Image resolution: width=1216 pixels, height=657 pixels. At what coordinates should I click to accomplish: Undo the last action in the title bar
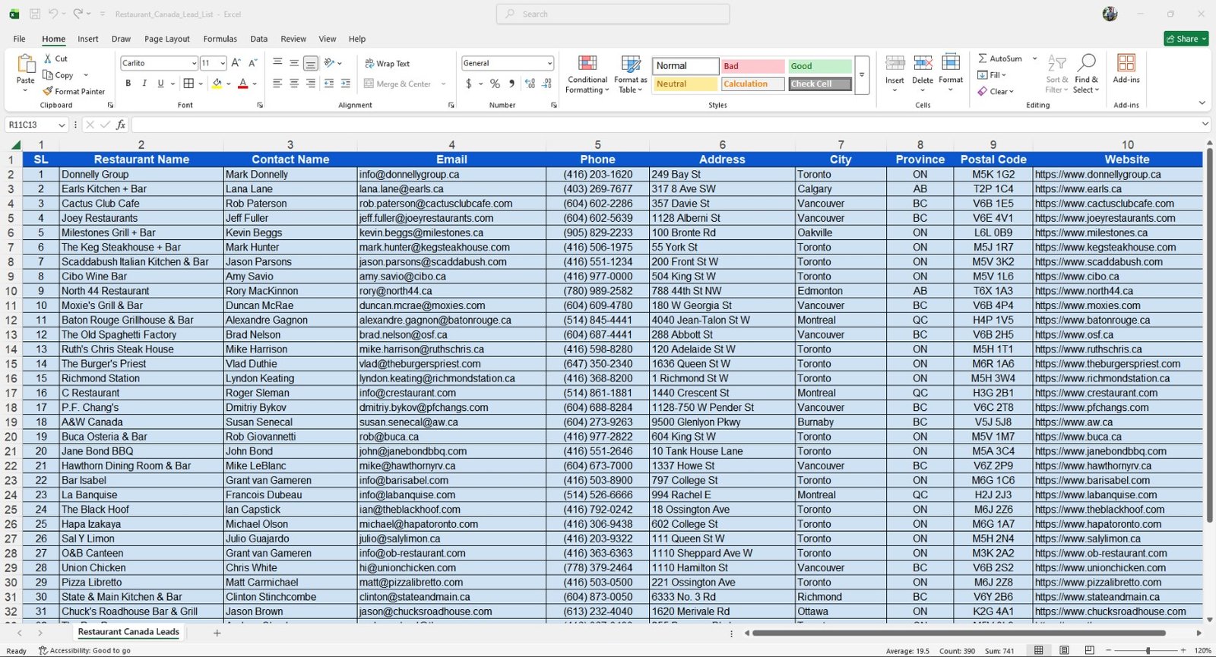pos(53,14)
